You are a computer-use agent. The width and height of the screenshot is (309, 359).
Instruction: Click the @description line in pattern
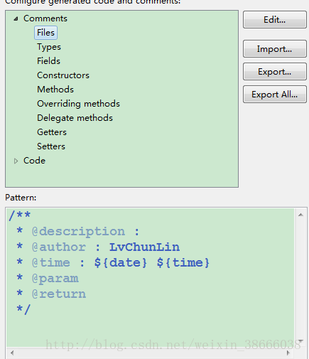78,232
